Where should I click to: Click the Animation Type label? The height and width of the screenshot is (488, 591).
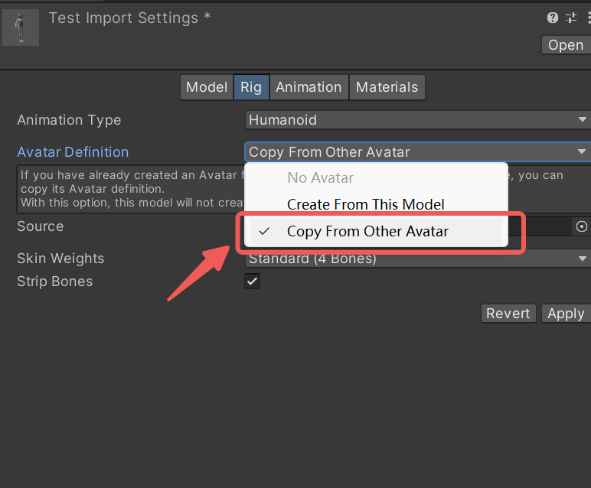pos(69,120)
